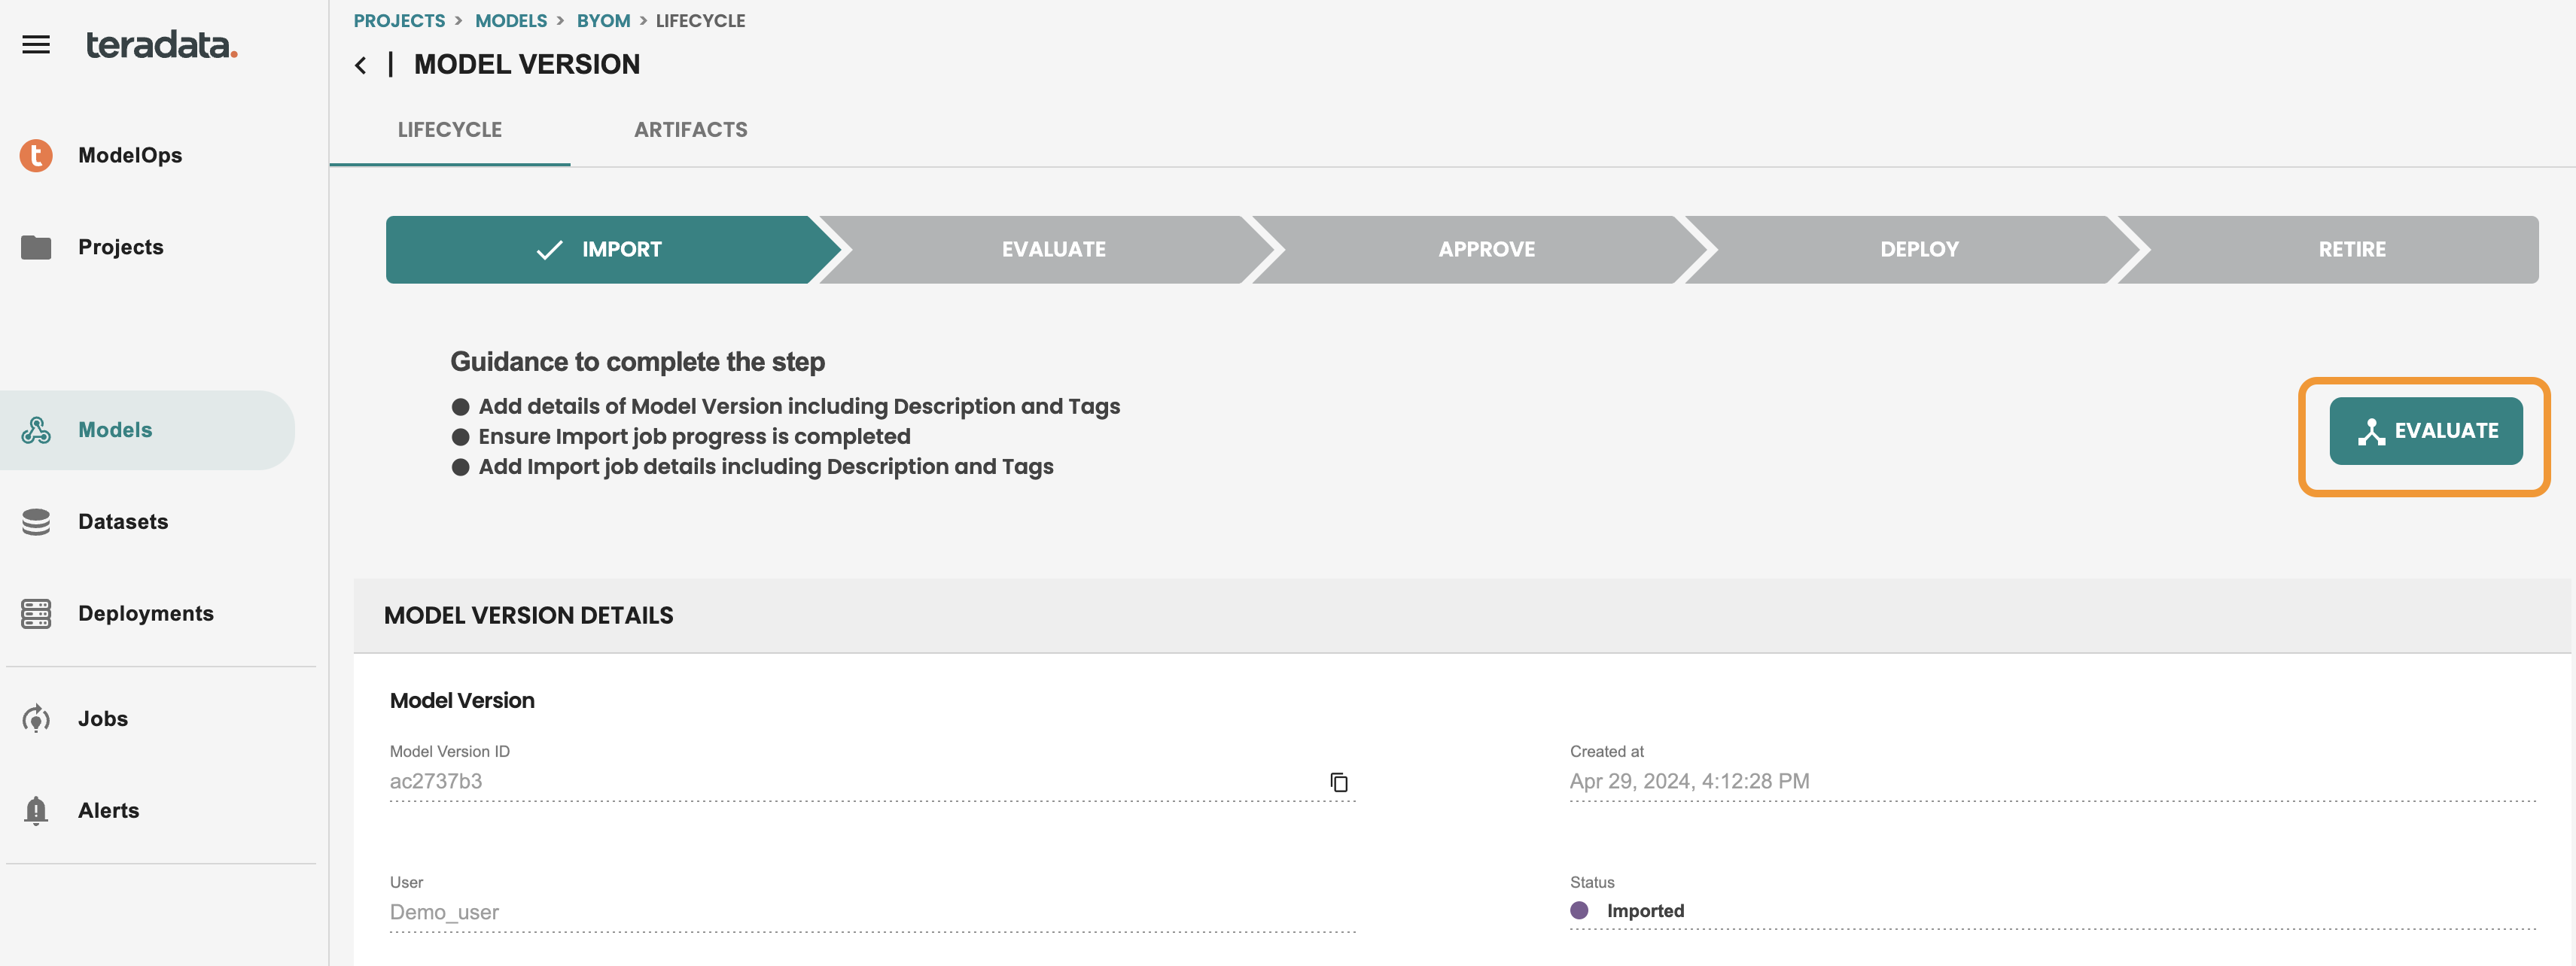Click the EVALUATE lifecycle stage
Viewport: 2576px width, 966px height.
[1053, 248]
